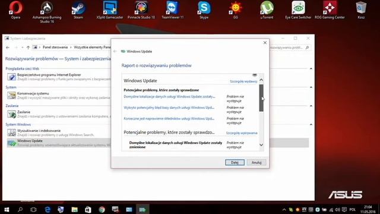
Task: Go back in the Control Panel window
Action: (x=8, y=48)
